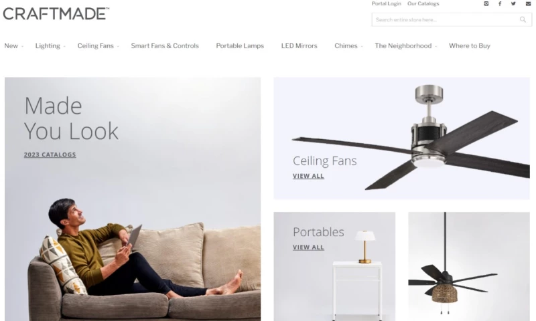
Task: Open the Instagram icon in header
Action: point(486,4)
